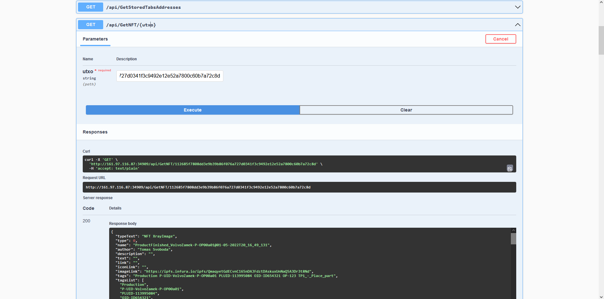This screenshot has width=604, height=299.
Task: Click the page scrollbar down arrow
Action: coord(601,297)
